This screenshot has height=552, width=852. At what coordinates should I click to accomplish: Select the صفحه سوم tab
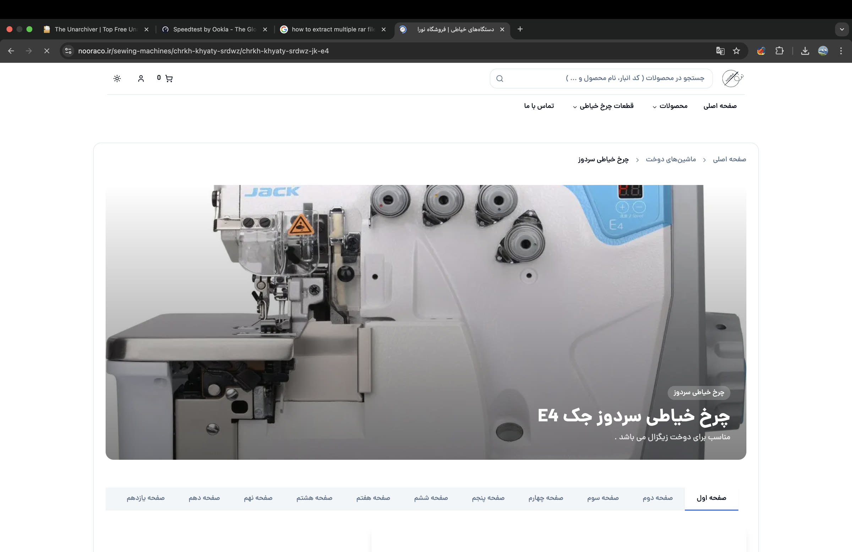click(x=603, y=498)
